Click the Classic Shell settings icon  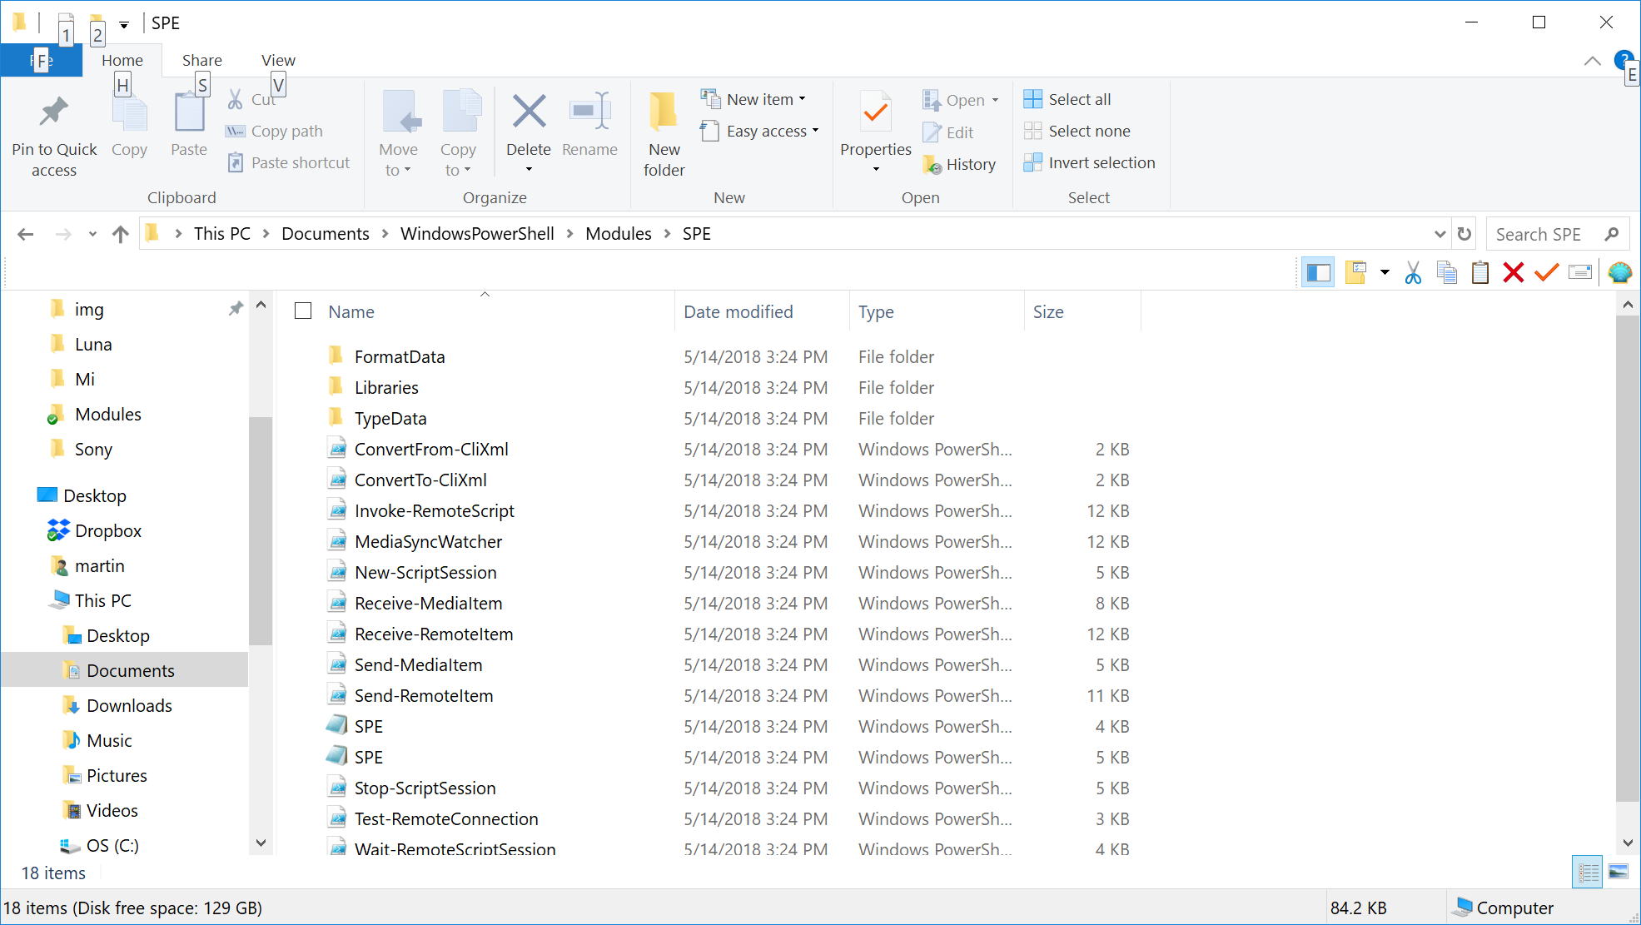[x=1619, y=272]
